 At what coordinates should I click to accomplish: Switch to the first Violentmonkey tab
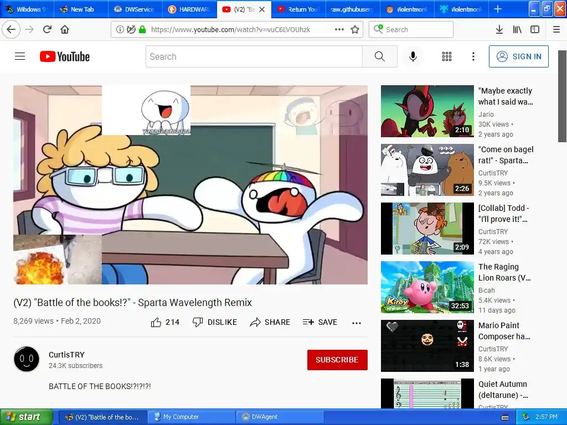coord(407,9)
